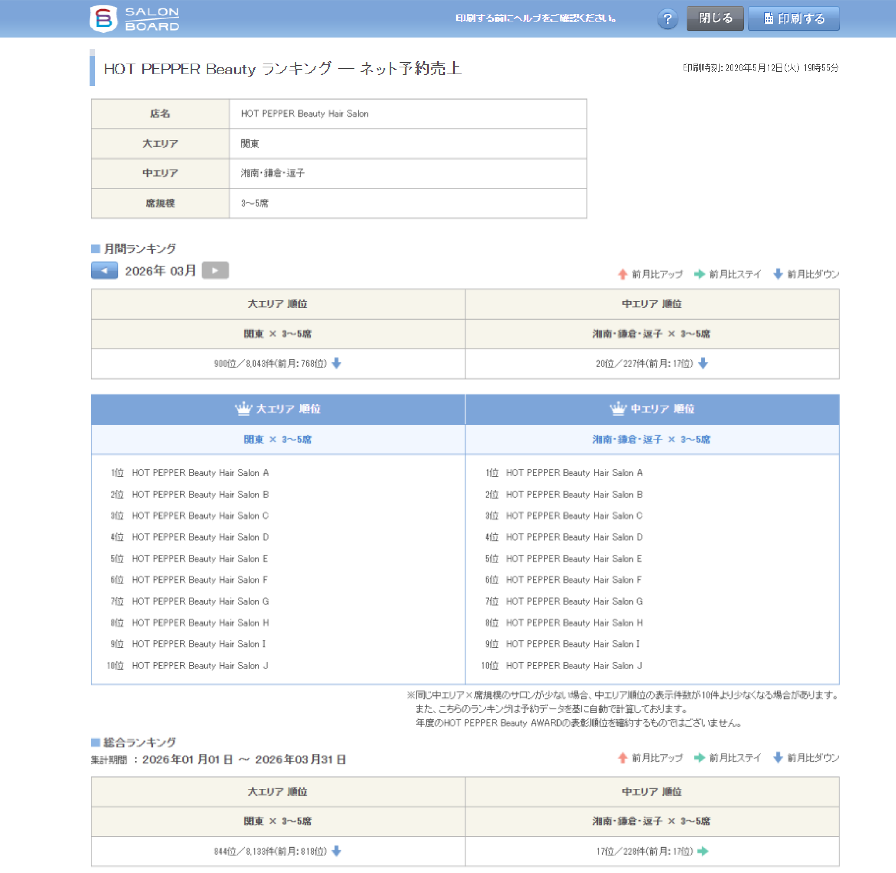Click the 2026年 03月 month label
Image resolution: width=896 pixels, height=873 pixels.
(160, 271)
